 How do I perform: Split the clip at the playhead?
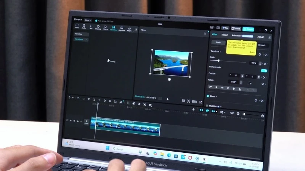[x=89, y=99]
